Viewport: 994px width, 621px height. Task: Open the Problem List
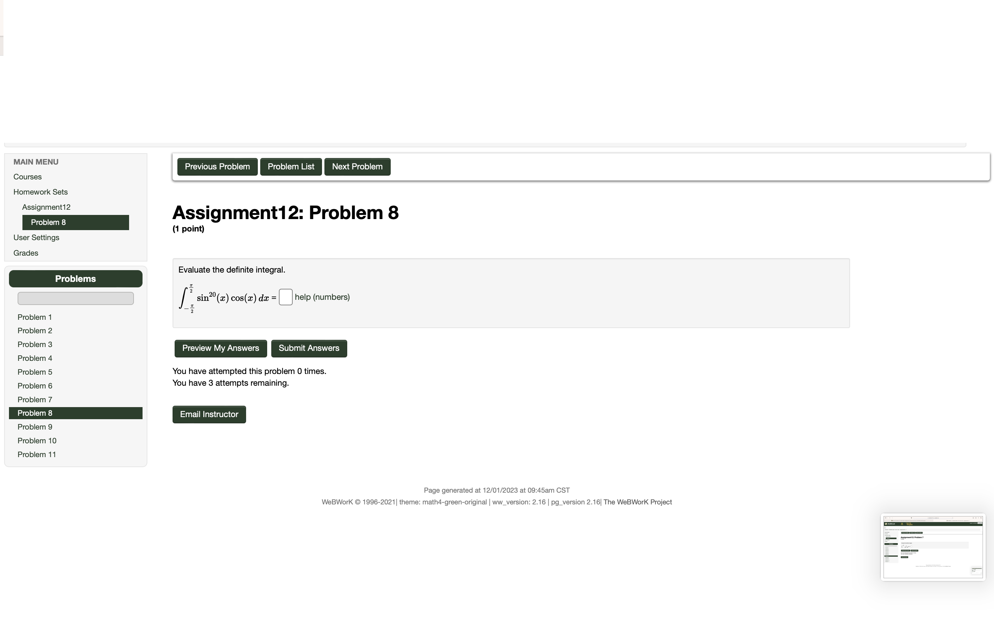pyautogui.click(x=291, y=167)
